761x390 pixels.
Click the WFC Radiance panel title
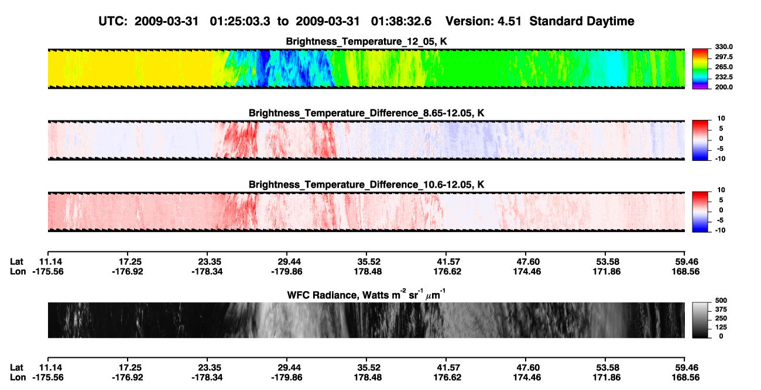pos(366,294)
